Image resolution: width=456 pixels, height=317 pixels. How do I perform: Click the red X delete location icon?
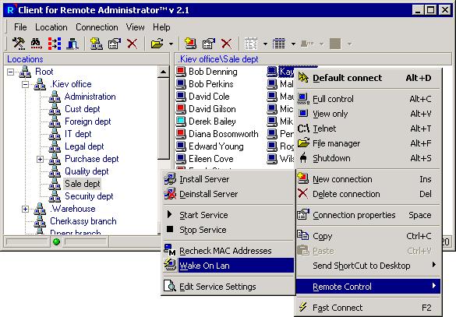(x=132, y=44)
